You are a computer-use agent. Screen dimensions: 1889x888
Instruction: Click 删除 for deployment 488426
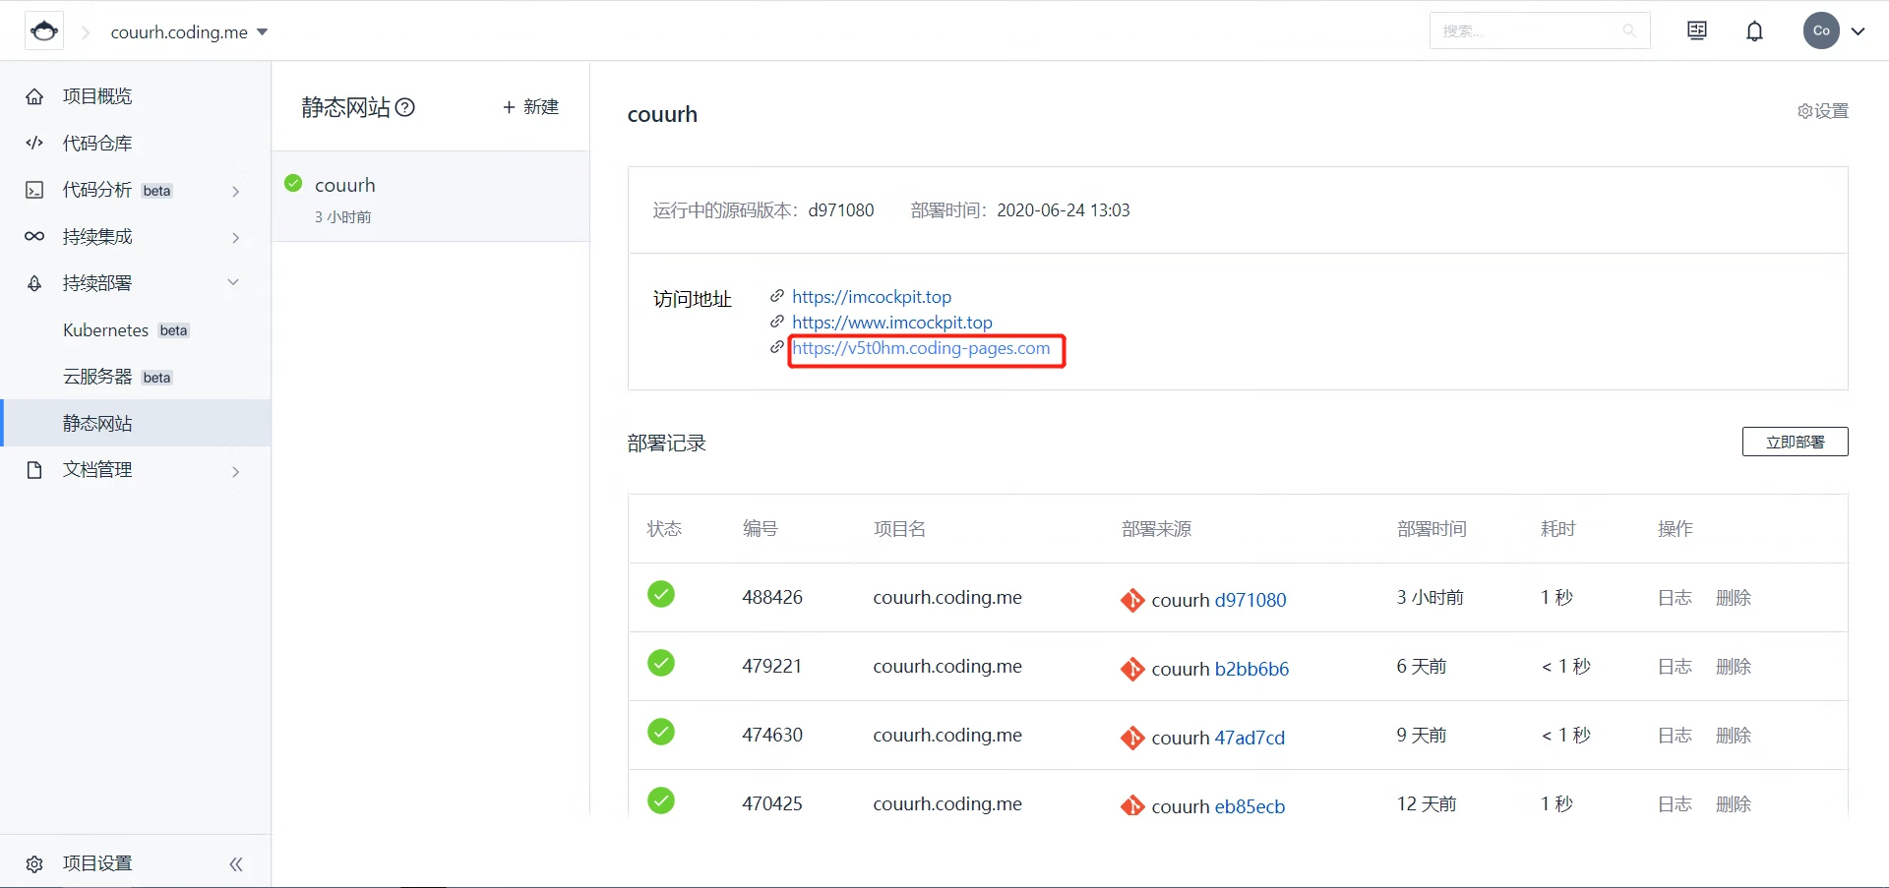pos(1734,598)
